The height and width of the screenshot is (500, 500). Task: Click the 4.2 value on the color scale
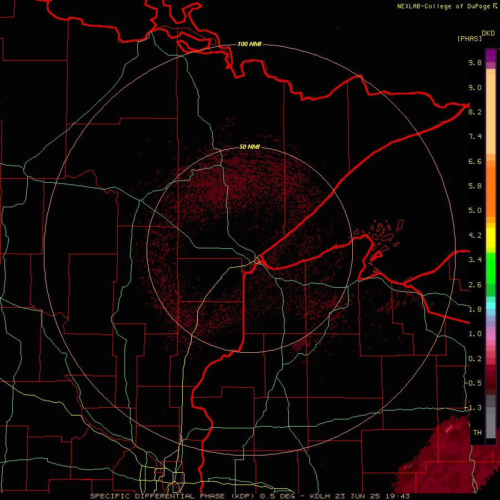pyautogui.click(x=475, y=236)
